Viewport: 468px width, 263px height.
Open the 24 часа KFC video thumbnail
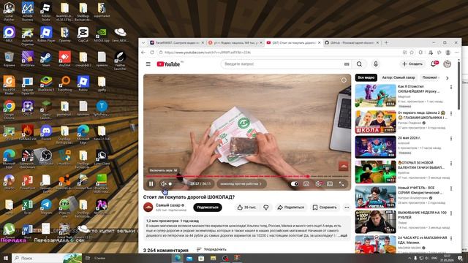[375, 245]
